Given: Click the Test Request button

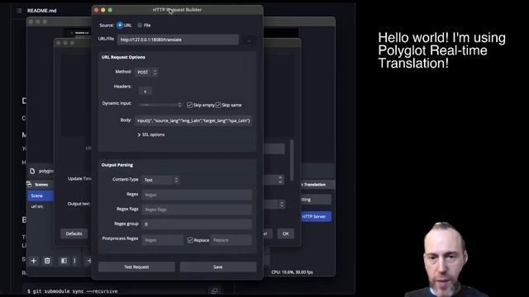Looking at the screenshot, I should (x=136, y=267).
